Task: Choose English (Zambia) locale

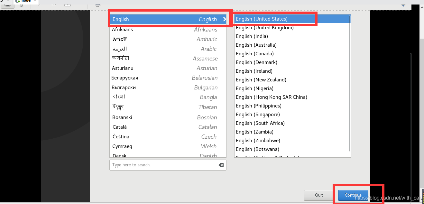Action: pos(292,132)
